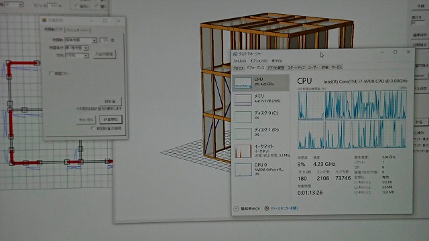The image size is (429, 241).
Task: Select the メモリ memory graph item
Action: click(x=261, y=100)
